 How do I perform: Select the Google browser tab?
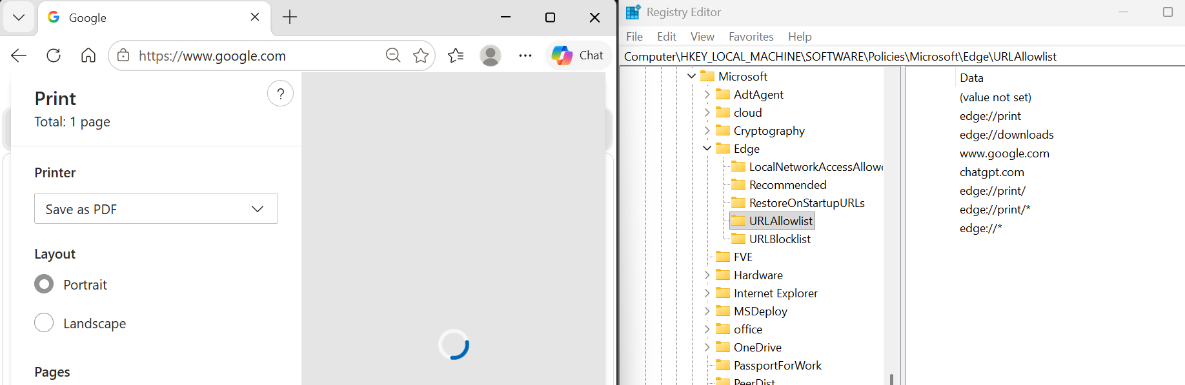(154, 18)
